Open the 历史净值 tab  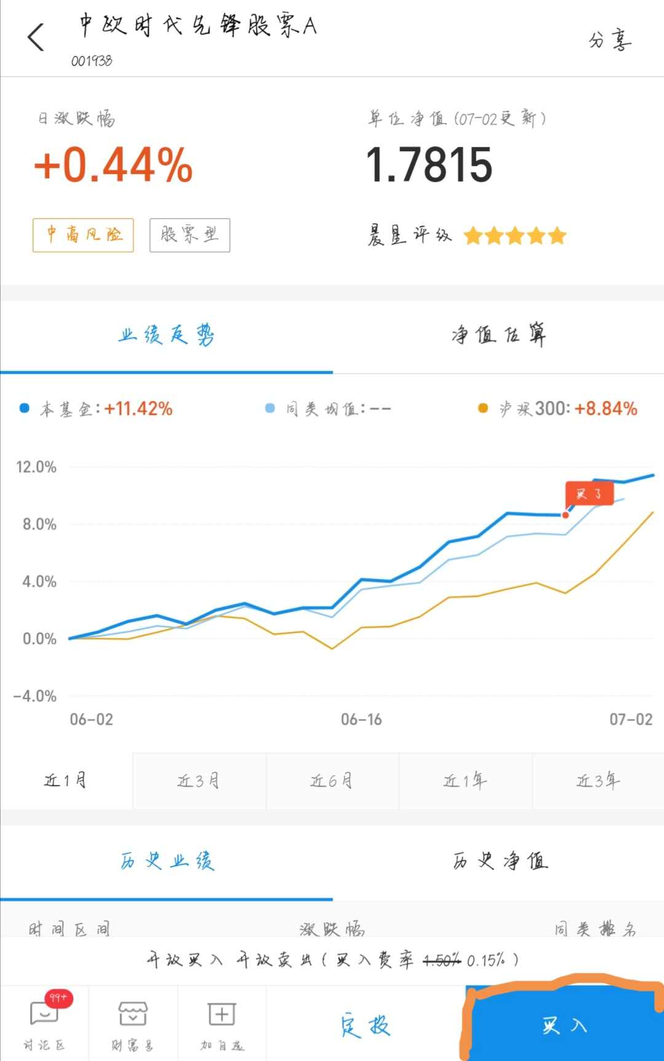pos(499,862)
